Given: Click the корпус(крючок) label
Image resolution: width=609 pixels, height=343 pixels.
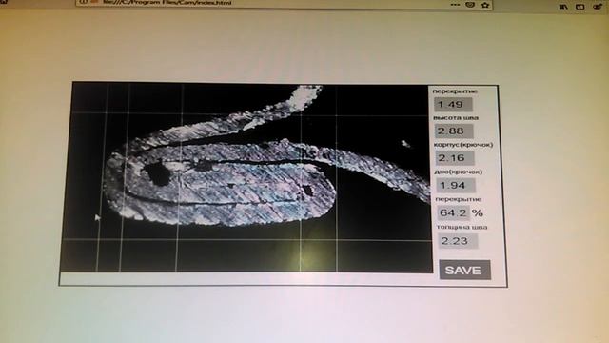Looking at the screenshot, I should click(x=463, y=145).
